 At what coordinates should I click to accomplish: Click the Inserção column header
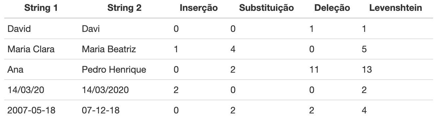199,9
